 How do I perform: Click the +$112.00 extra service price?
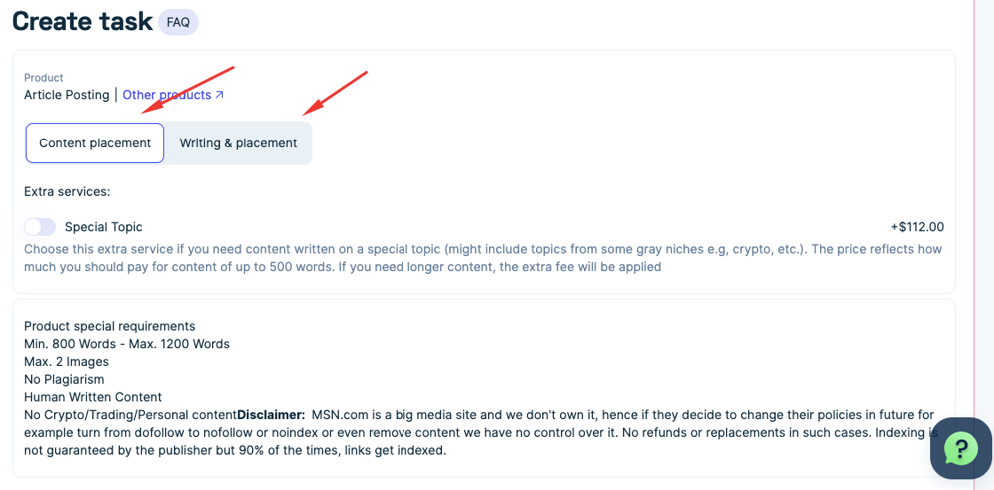917,227
